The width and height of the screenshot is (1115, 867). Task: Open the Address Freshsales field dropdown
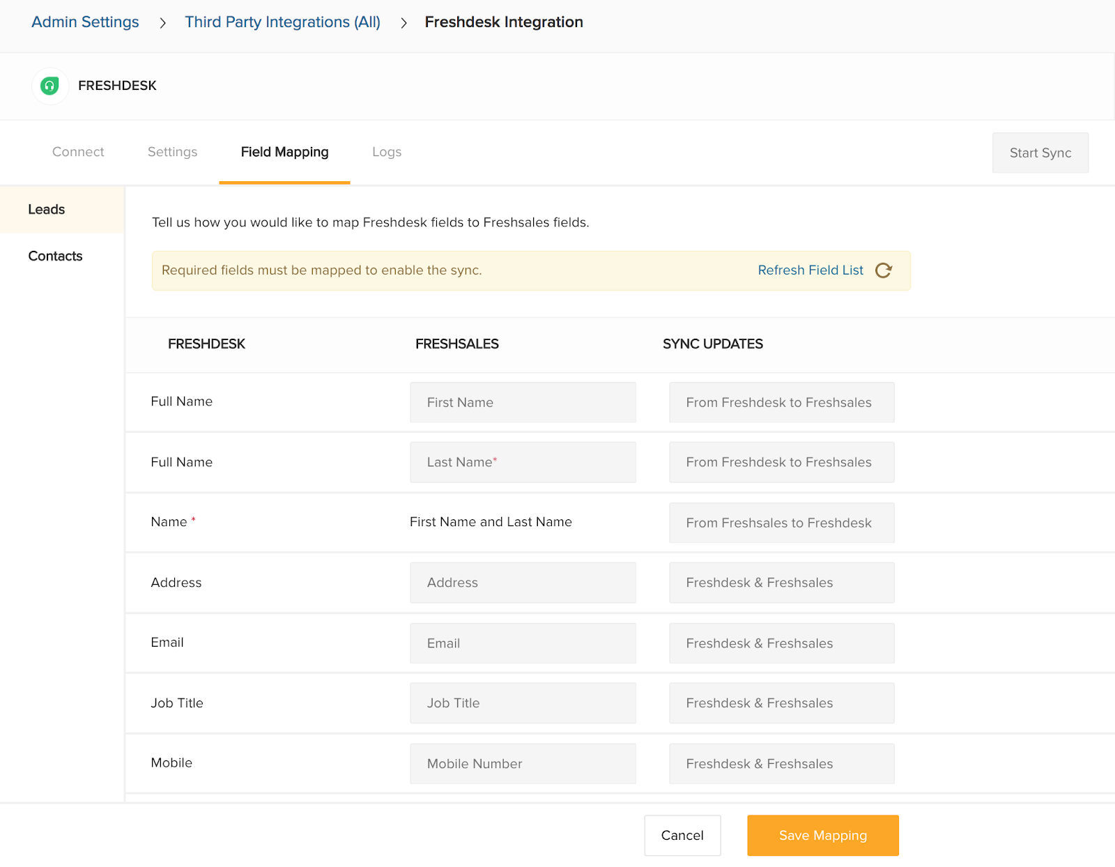(523, 583)
